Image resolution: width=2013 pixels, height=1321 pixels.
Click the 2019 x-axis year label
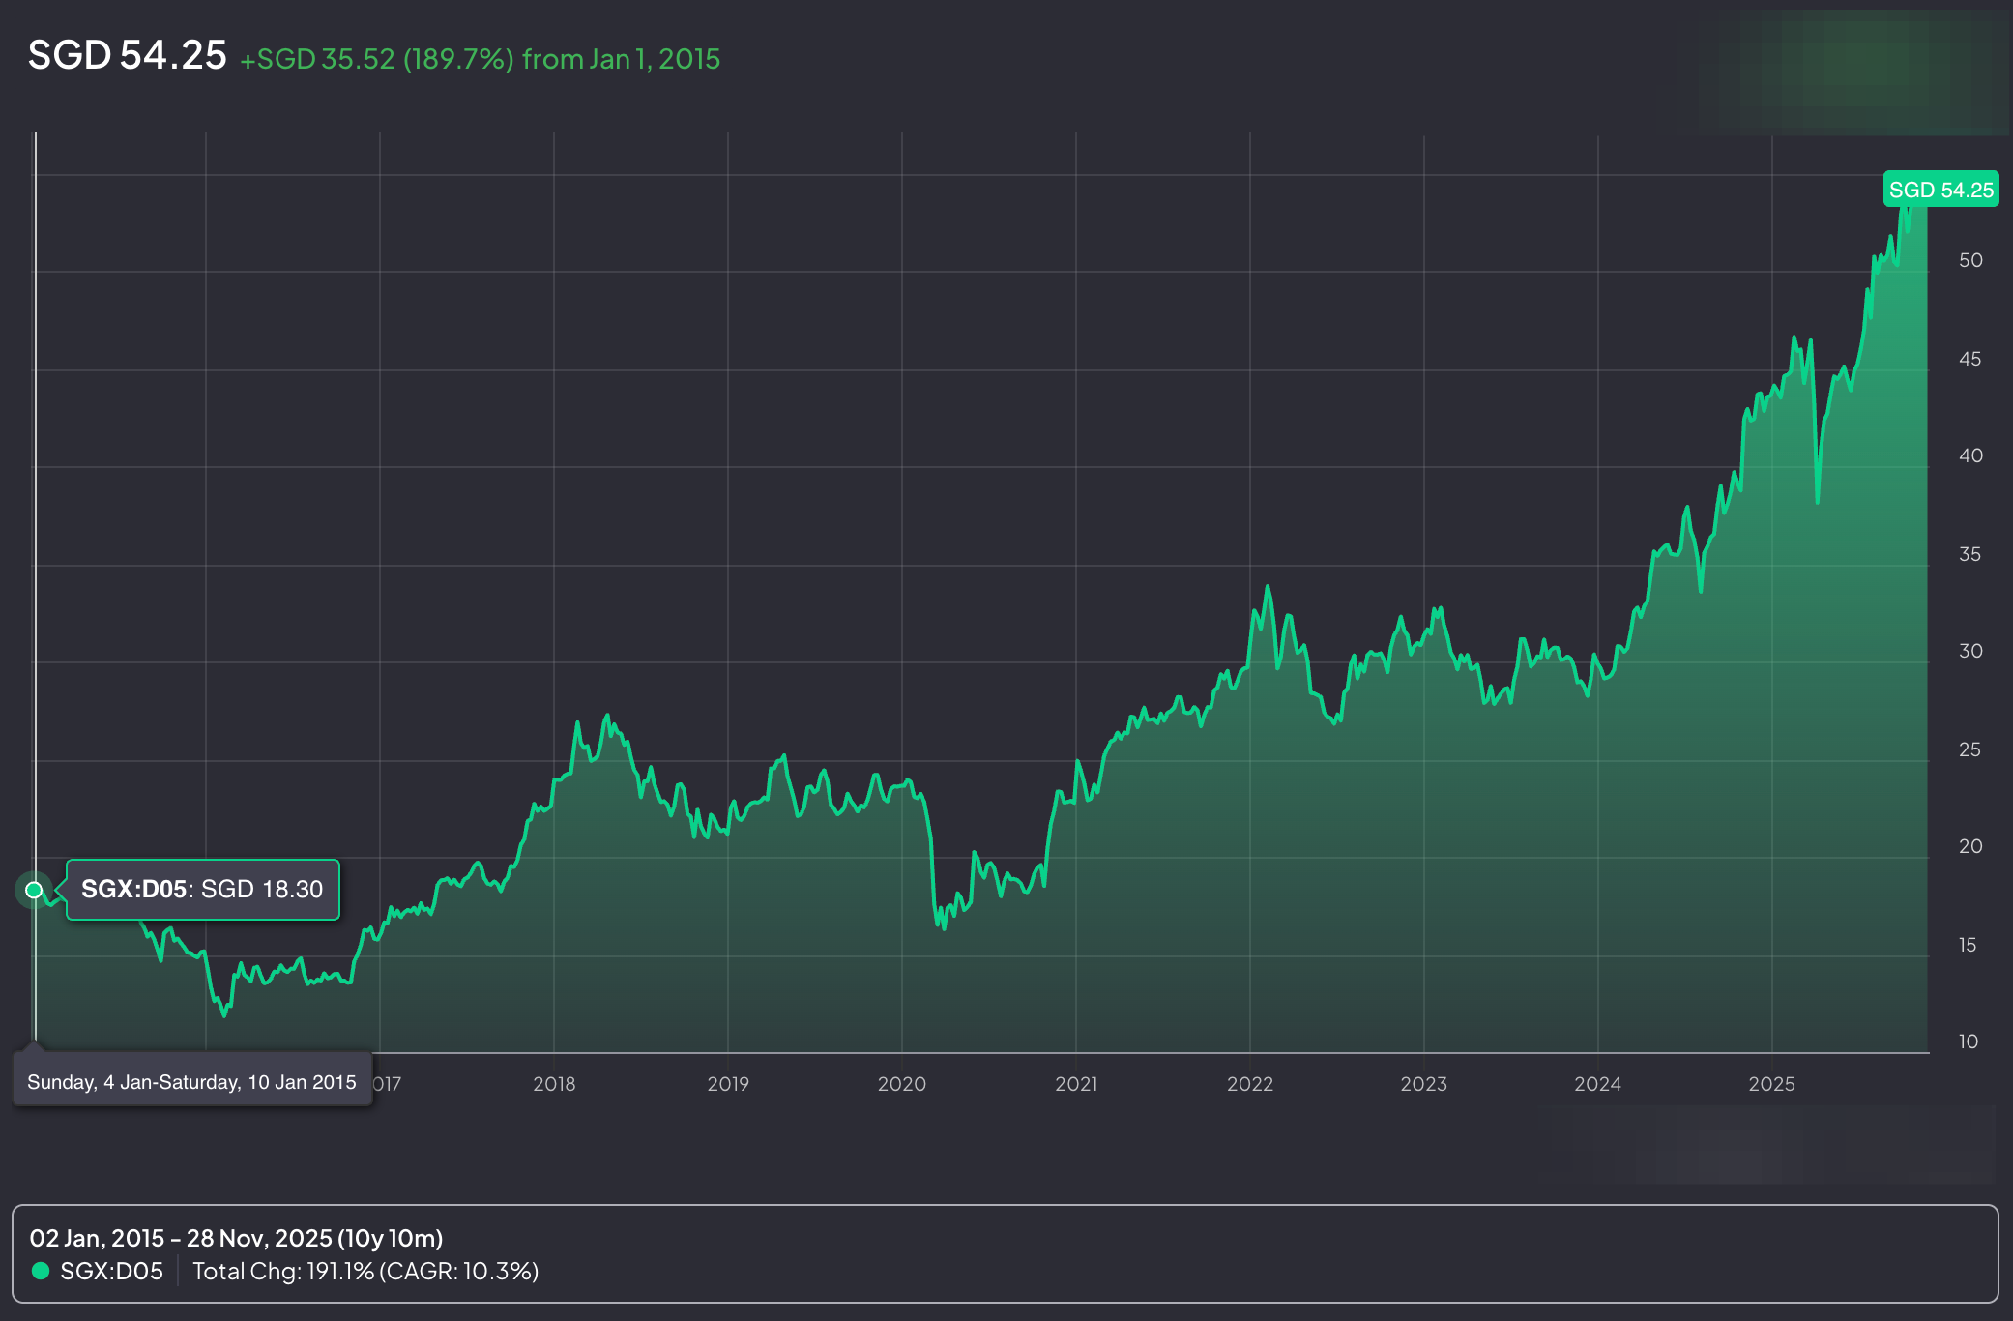(x=728, y=1084)
